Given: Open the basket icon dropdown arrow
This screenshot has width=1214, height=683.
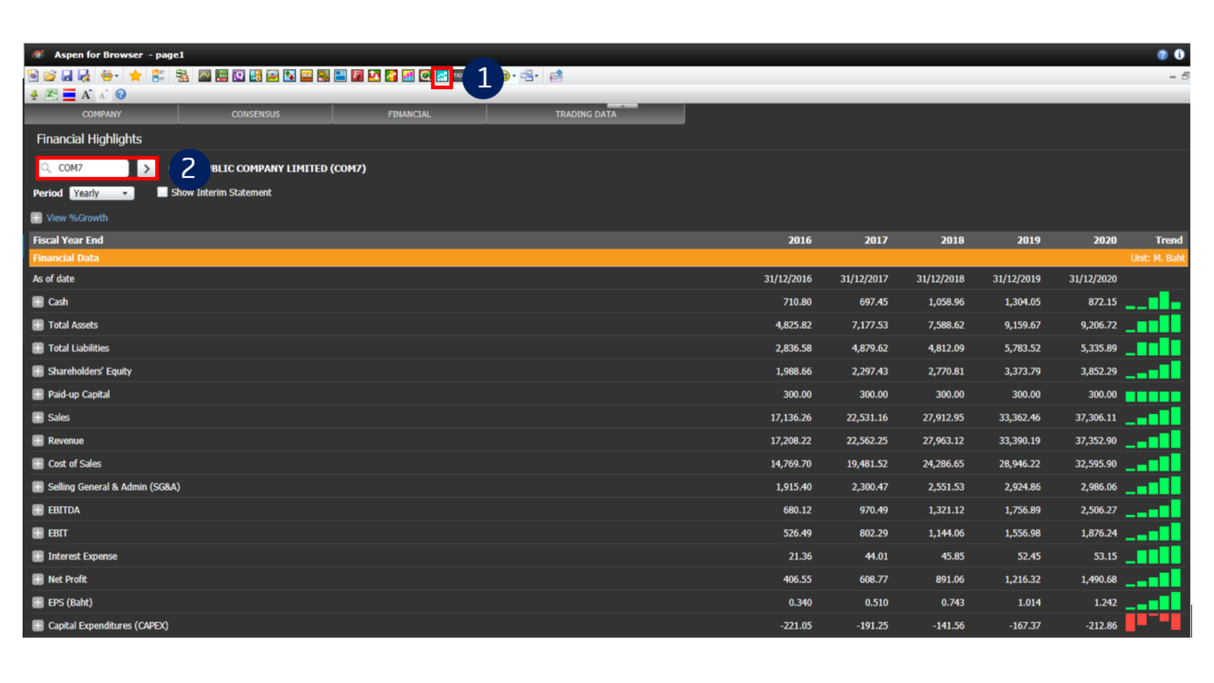Looking at the screenshot, I should [116, 77].
